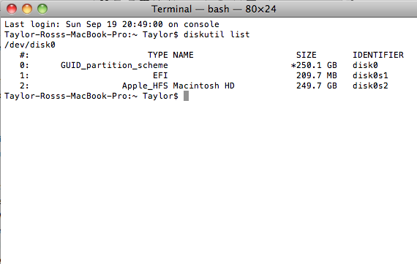Click the Last login line text
This screenshot has width=417, height=264.
[112, 24]
